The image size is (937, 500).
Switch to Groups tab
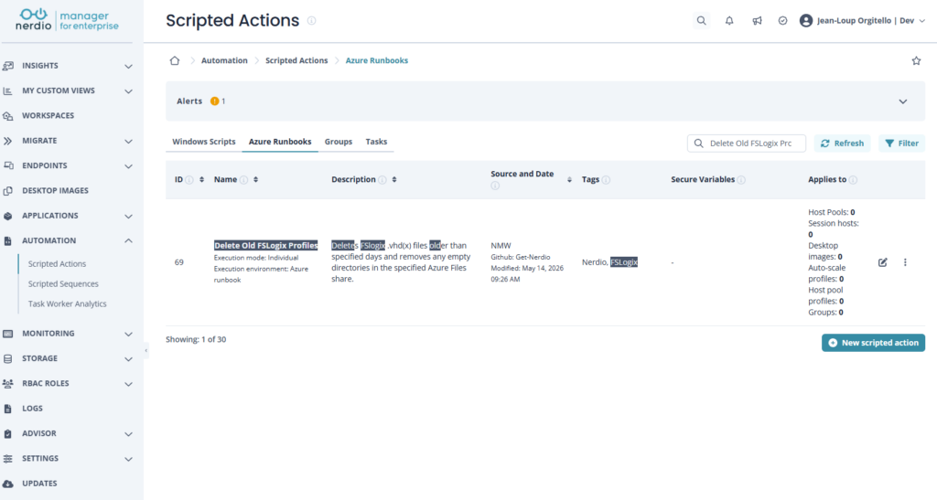pyautogui.click(x=339, y=142)
